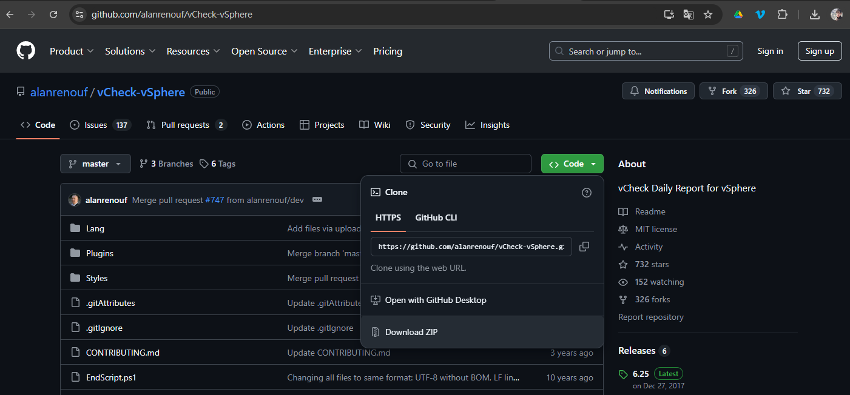
Task: Reload the page with the refresh icon
Action: [x=53, y=15]
